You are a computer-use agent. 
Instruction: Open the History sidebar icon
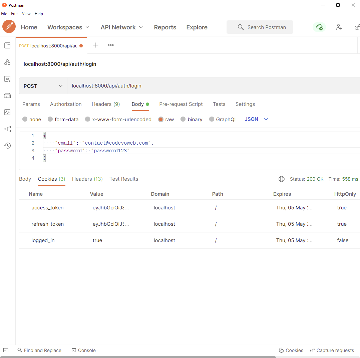(x=7, y=146)
